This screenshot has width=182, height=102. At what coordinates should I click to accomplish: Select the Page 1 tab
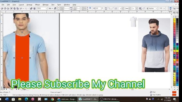(x=25, y=89)
